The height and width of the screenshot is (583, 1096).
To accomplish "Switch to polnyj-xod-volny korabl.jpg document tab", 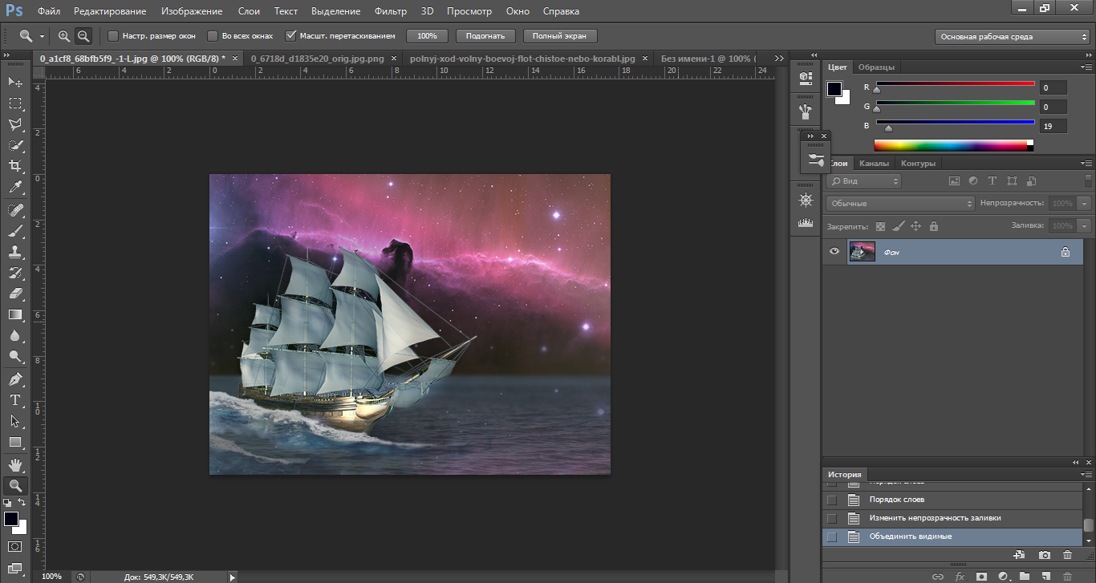I will tap(522, 59).
